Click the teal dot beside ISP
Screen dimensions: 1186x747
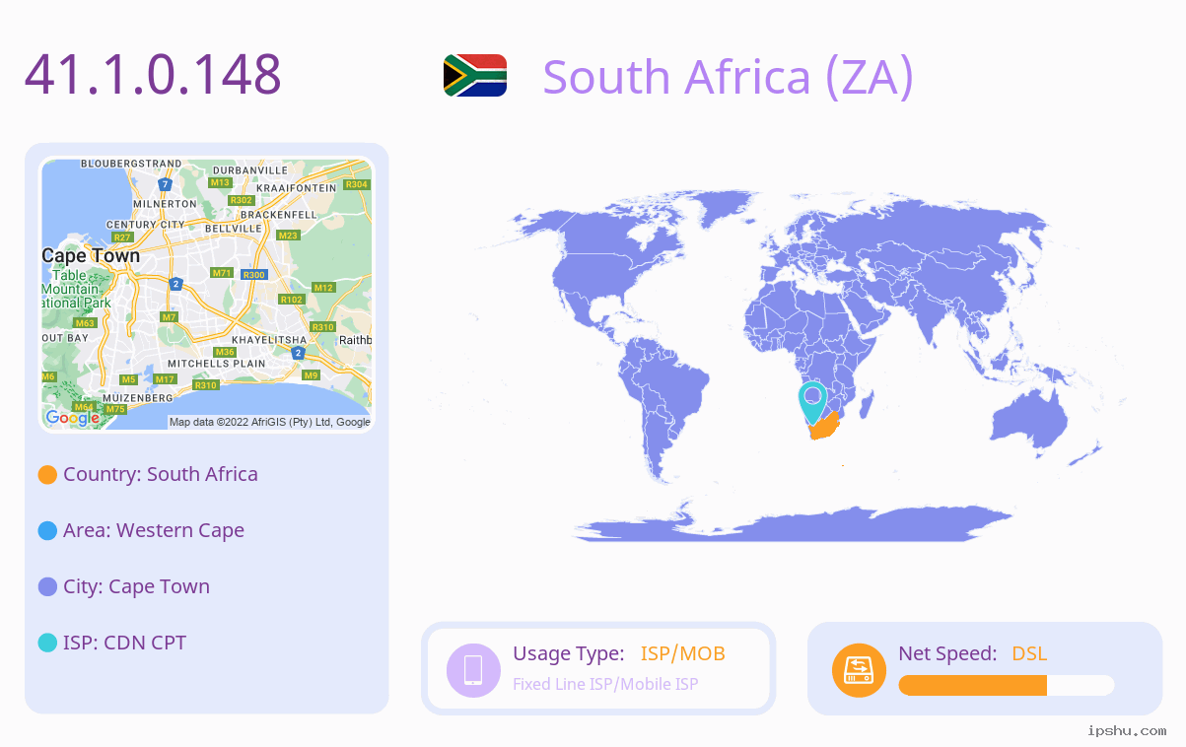point(47,644)
